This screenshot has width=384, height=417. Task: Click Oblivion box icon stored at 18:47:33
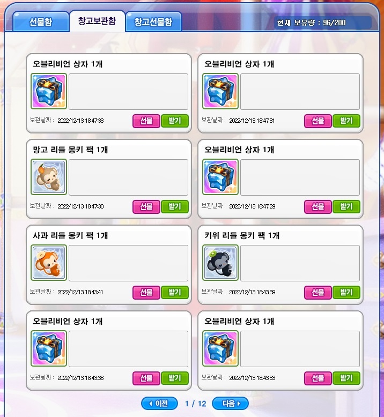click(49, 91)
